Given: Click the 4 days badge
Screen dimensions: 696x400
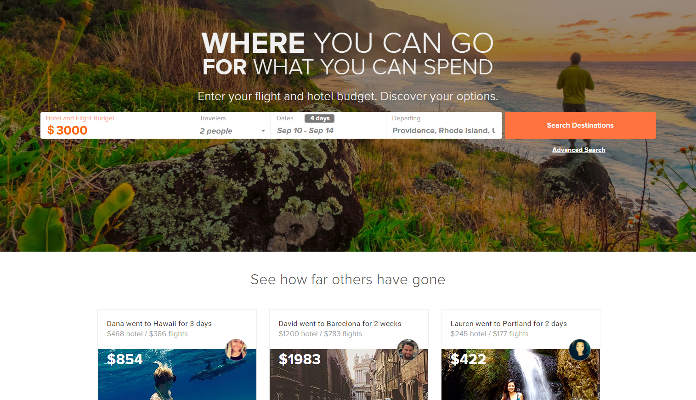Looking at the screenshot, I should 320,118.
